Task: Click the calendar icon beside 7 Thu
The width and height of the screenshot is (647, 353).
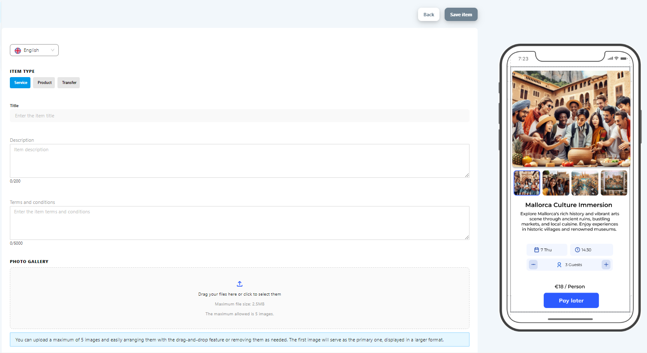Action: pyautogui.click(x=536, y=250)
